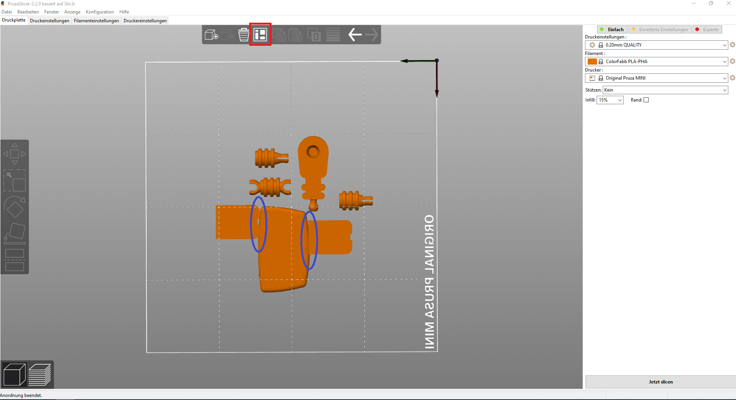This screenshot has width=736, height=400.
Task: Open the Bearbeiten menu
Action: [28, 12]
